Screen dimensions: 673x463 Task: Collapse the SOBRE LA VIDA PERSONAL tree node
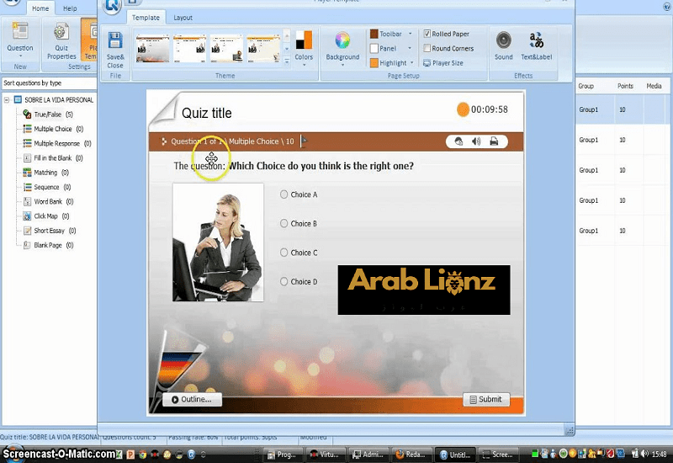coord(7,100)
